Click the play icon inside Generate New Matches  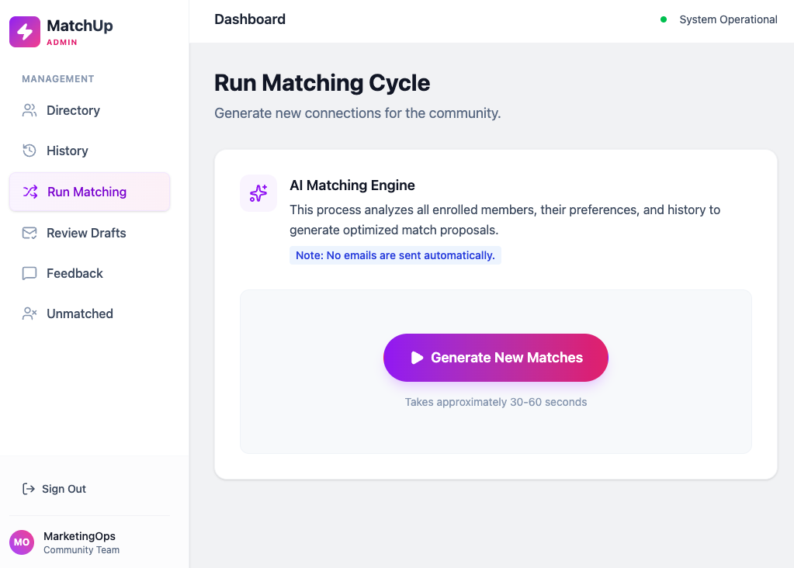418,358
